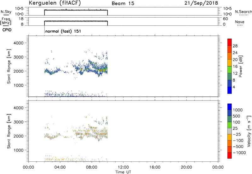Click the 'Beam 15' label

(123, 3)
